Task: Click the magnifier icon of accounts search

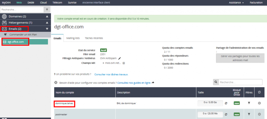Action: tap(216, 82)
